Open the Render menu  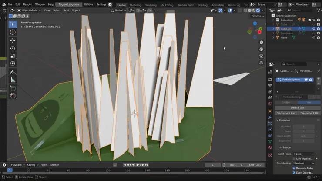[x=27, y=4]
